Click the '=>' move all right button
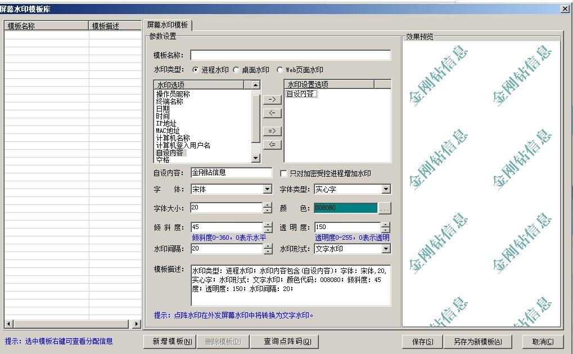Viewport: 573px width, 354px height. click(x=272, y=131)
